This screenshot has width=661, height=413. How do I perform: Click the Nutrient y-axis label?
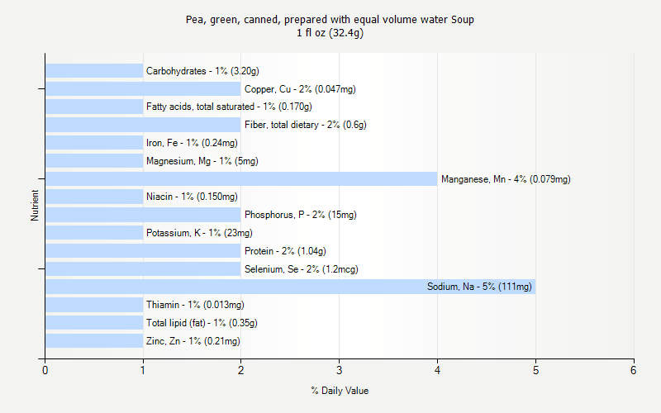[x=36, y=206]
